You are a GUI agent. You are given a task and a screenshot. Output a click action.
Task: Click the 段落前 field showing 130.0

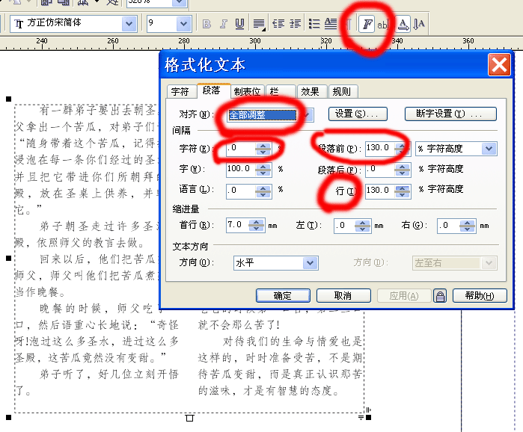[x=380, y=149]
